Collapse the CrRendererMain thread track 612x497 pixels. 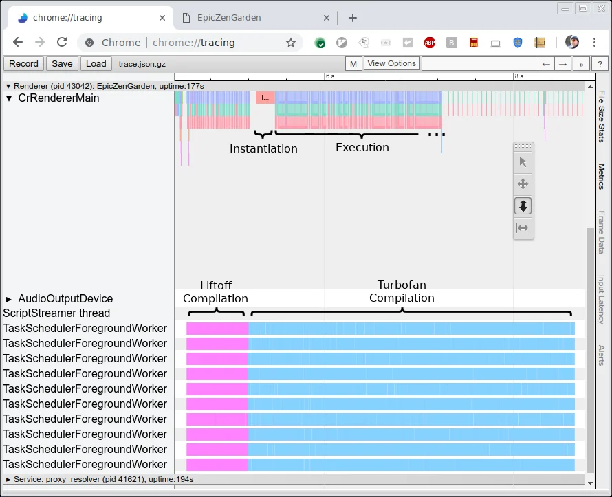tap(9, 98)
